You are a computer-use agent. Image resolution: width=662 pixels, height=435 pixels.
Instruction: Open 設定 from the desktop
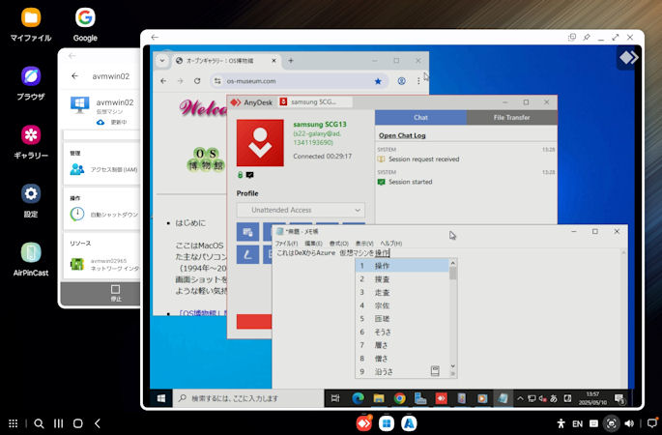tap(31, 201)
